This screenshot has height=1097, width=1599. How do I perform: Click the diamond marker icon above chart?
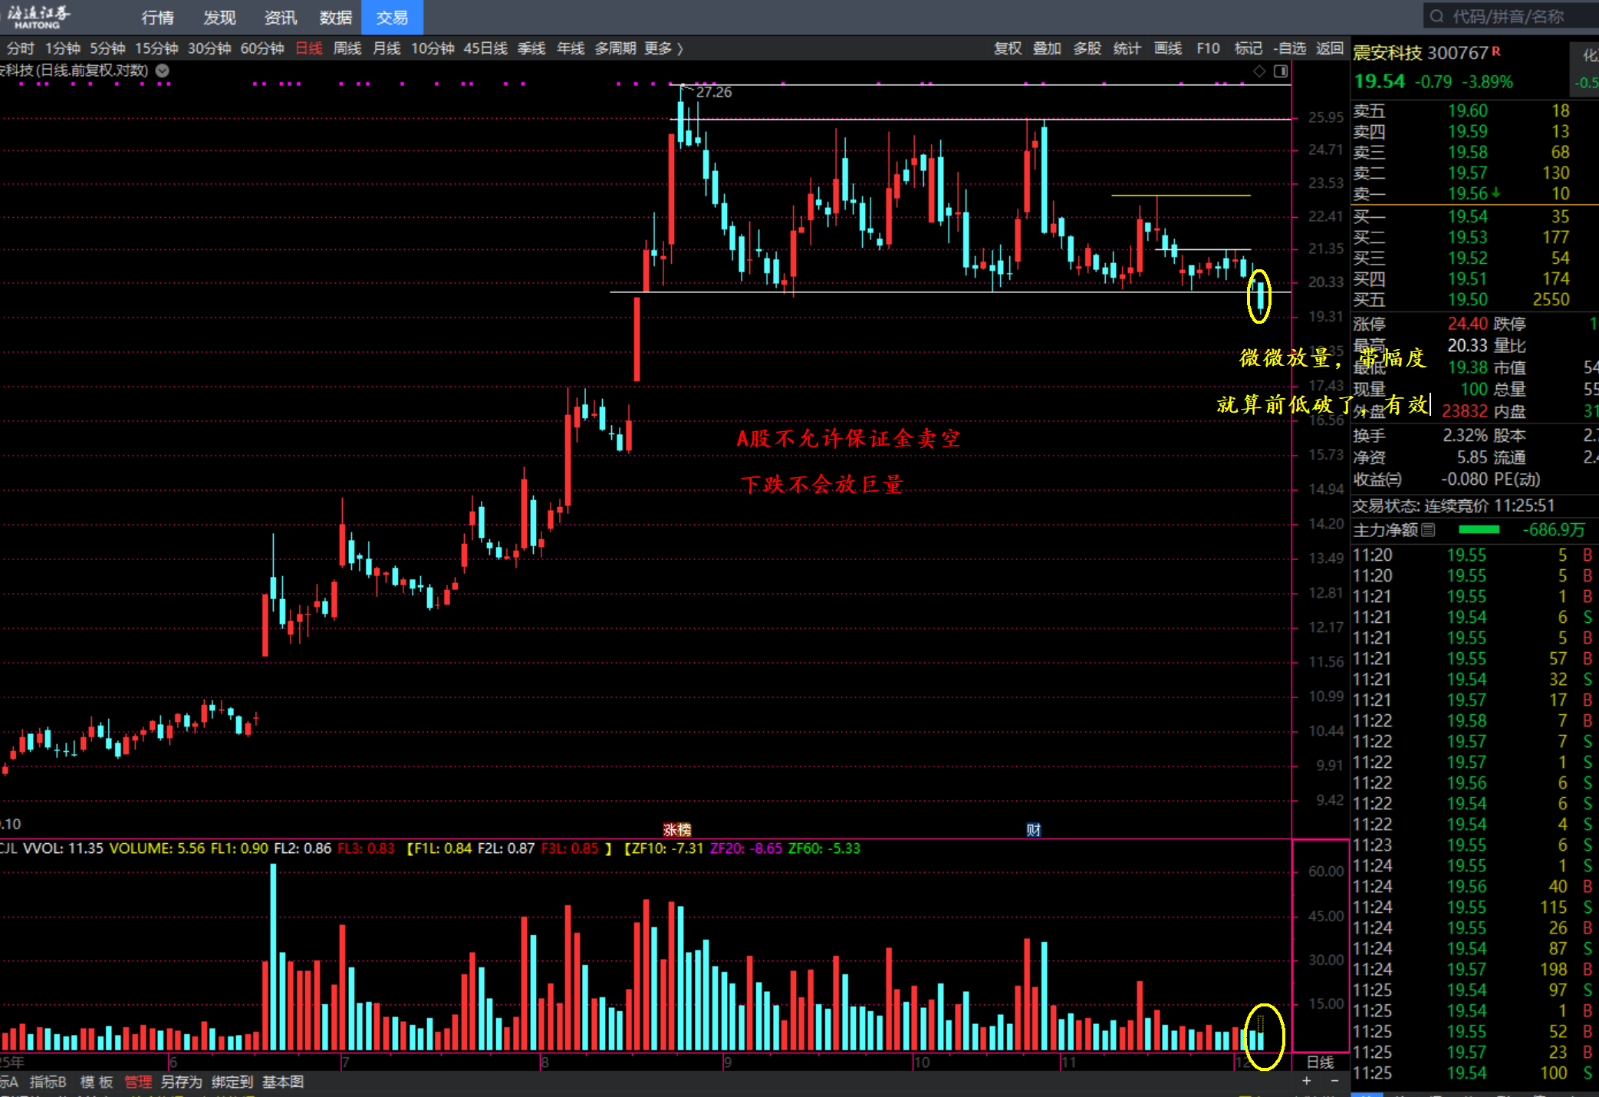(1259, 71)
